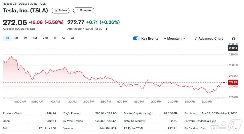Expand the Mountain chart type dropdown
244x134 pixels.
(184, 39)
